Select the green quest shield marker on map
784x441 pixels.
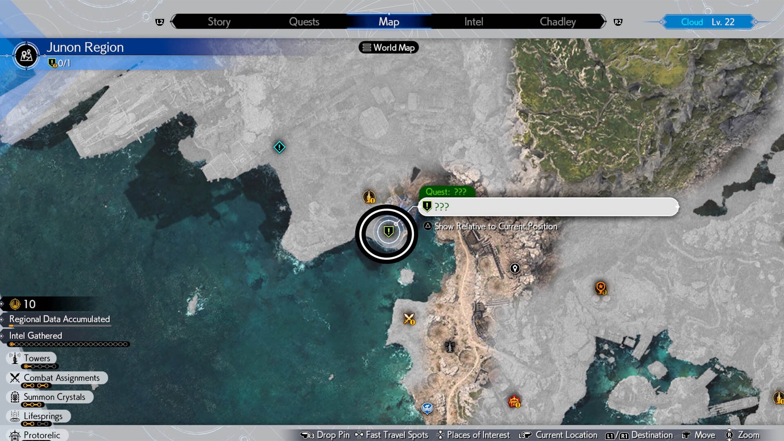click(388, 232)
